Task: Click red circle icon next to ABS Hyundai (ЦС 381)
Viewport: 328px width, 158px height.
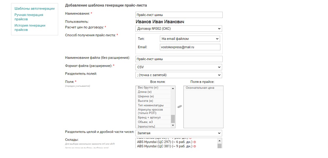Action: [x=195, y=146]
